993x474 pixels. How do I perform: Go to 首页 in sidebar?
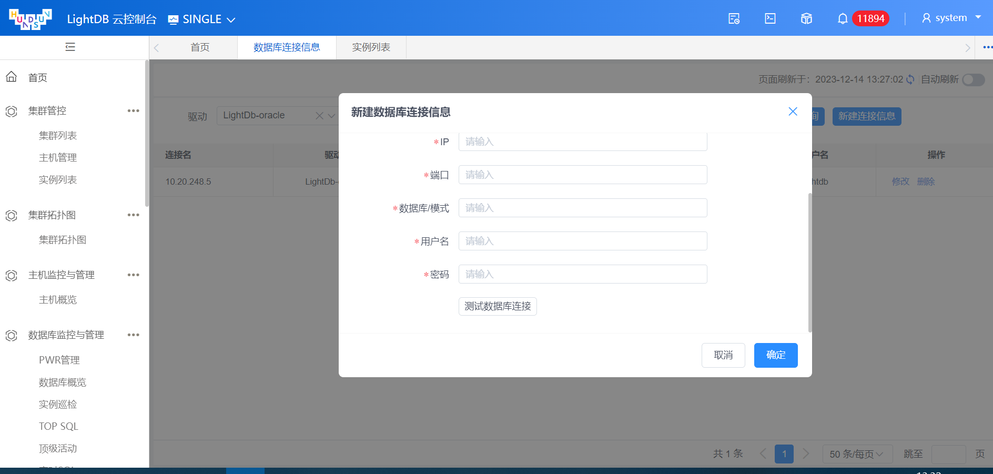click(x=38, y=78)
